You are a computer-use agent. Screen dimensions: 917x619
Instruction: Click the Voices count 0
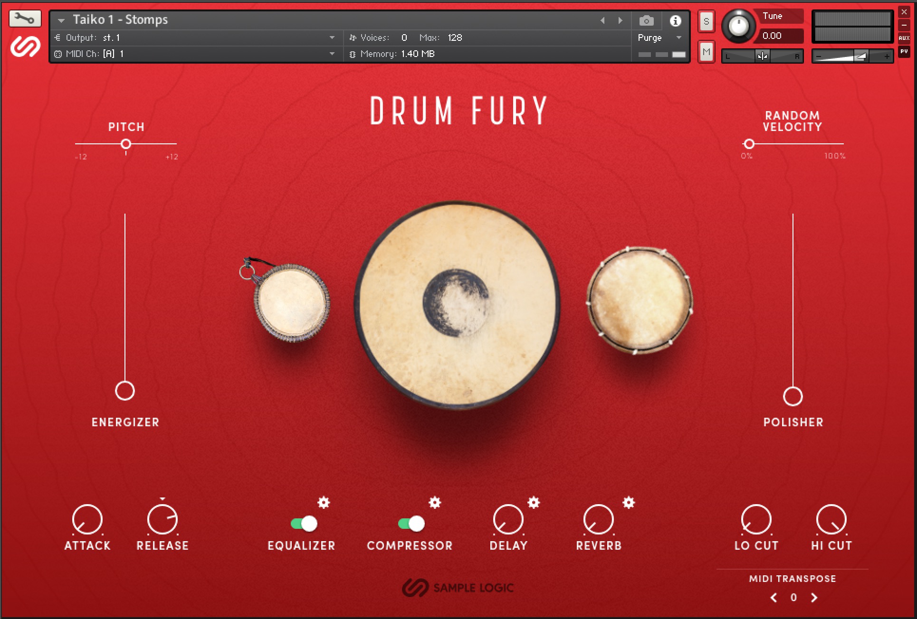[404, 38]
